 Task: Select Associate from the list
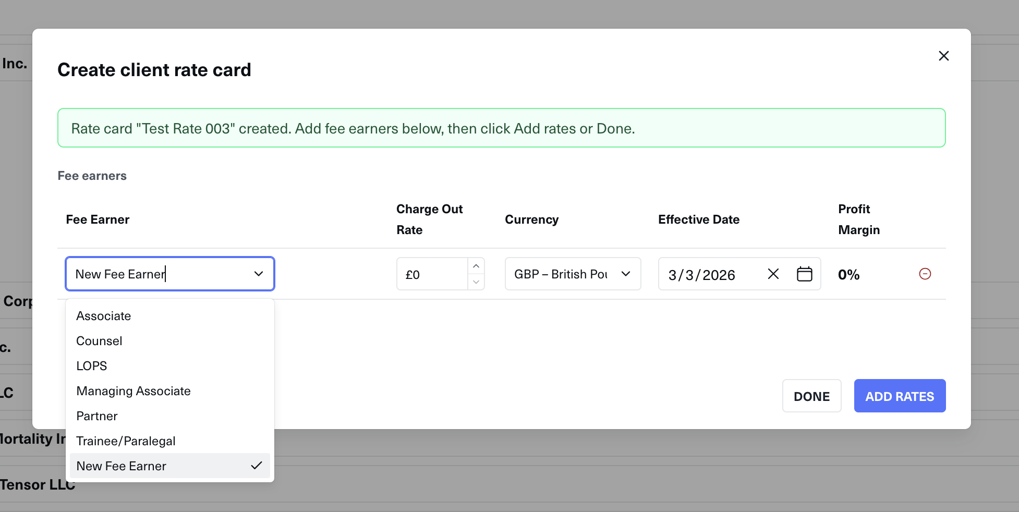pyautogui.click(x=104, y=316)
